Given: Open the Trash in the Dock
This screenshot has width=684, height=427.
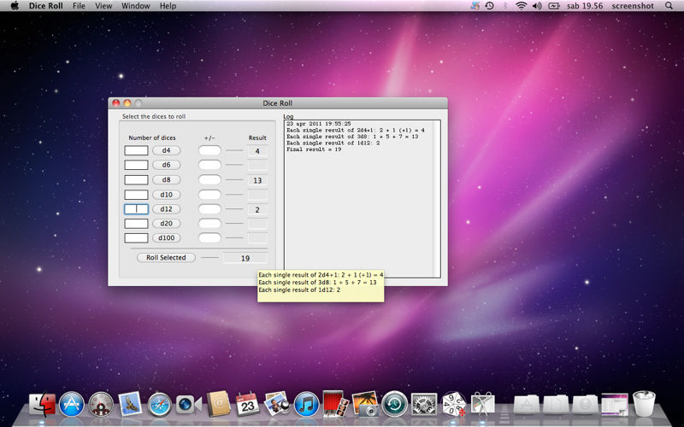Looking at the screenshot, I should point(644,403).
